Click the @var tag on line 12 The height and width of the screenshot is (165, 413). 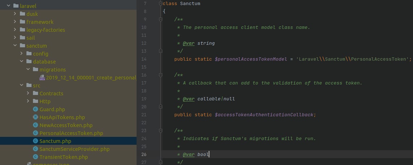pyautogui.click(x=189, y=43)
